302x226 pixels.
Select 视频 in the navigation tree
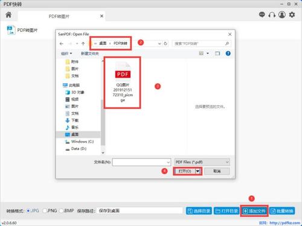pyautogui.click(x=72, y=99)
